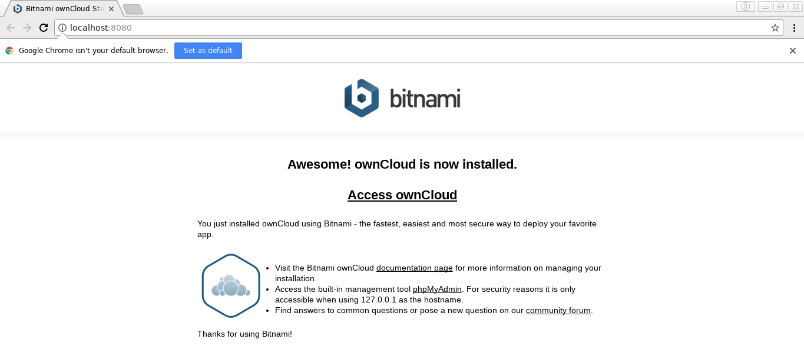804x352 pixels.
Task: Open a new browser tab
Action: (x=133, y=9)
